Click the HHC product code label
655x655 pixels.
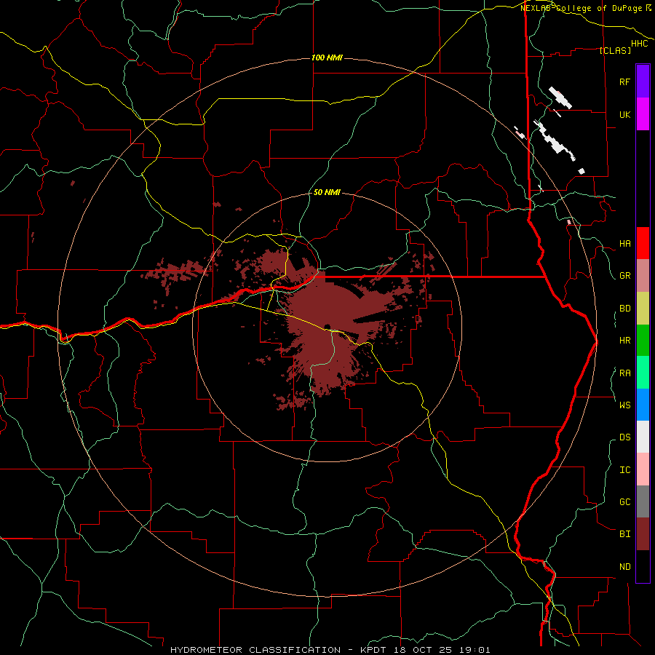coord(640,44)
